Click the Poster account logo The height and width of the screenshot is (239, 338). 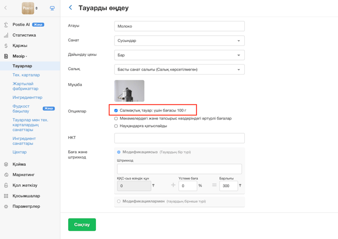pos(28,8)
